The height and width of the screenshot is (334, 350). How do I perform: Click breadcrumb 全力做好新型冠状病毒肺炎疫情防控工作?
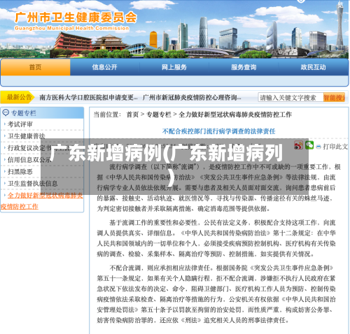click(x=235, y=115)
